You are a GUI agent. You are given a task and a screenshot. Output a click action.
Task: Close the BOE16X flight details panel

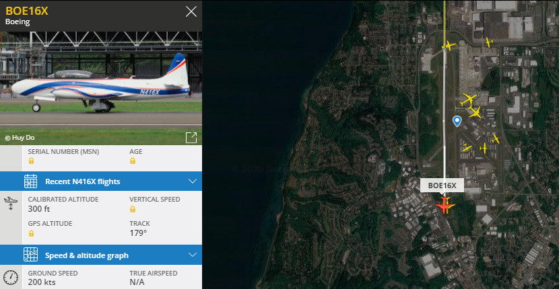click(191, 11)
